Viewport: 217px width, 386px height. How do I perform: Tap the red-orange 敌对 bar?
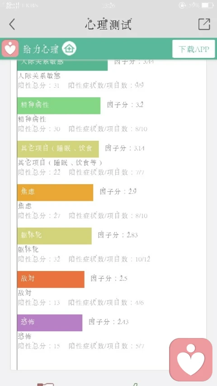pyautogui.click(x=51, y=279)
